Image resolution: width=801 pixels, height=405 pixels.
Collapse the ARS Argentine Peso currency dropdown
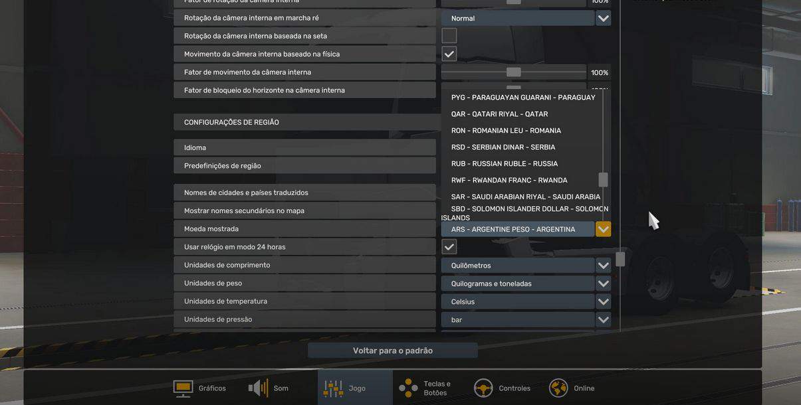point(603,229)
